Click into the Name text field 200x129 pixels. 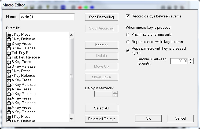[x=47, y=17]
